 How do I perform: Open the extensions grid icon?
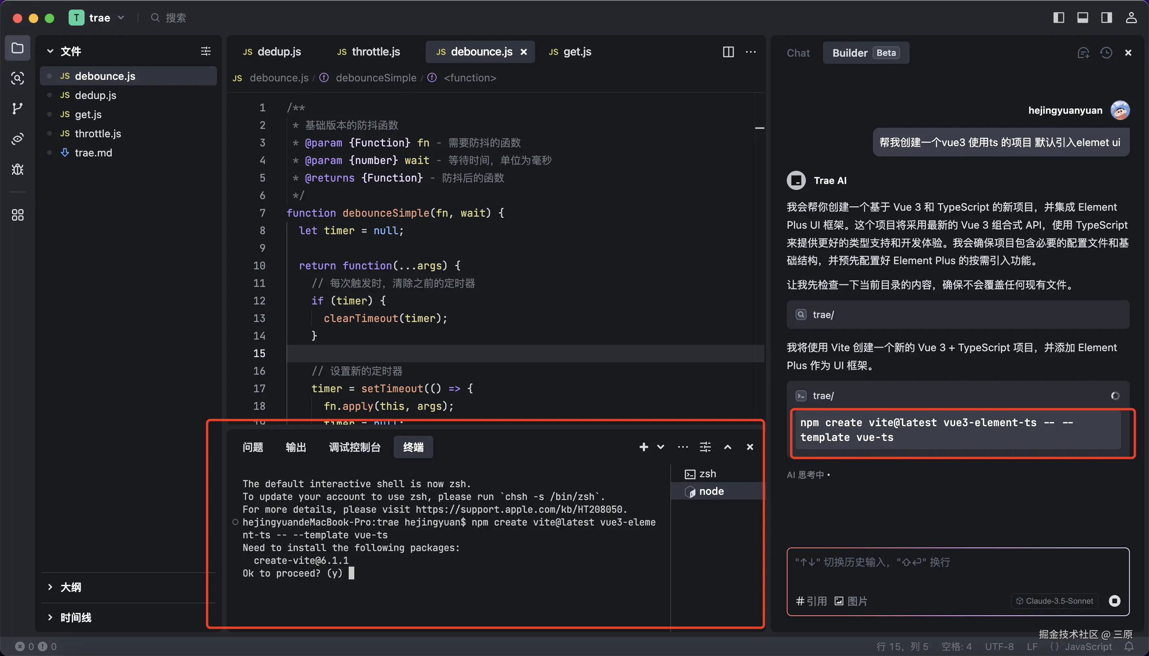17,215
